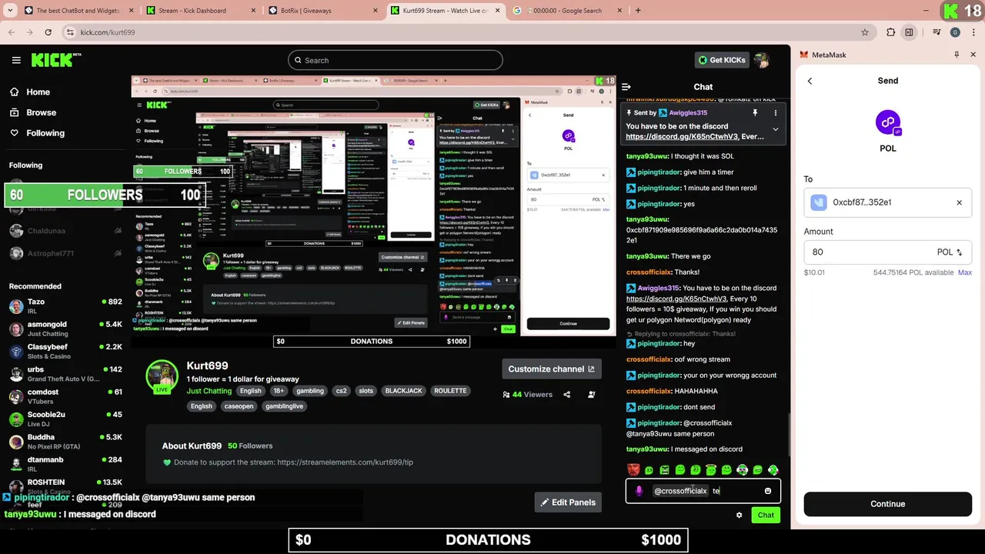The image size is (985, 554).
Task: Go back in browser history
Action: tap(12, 32)
